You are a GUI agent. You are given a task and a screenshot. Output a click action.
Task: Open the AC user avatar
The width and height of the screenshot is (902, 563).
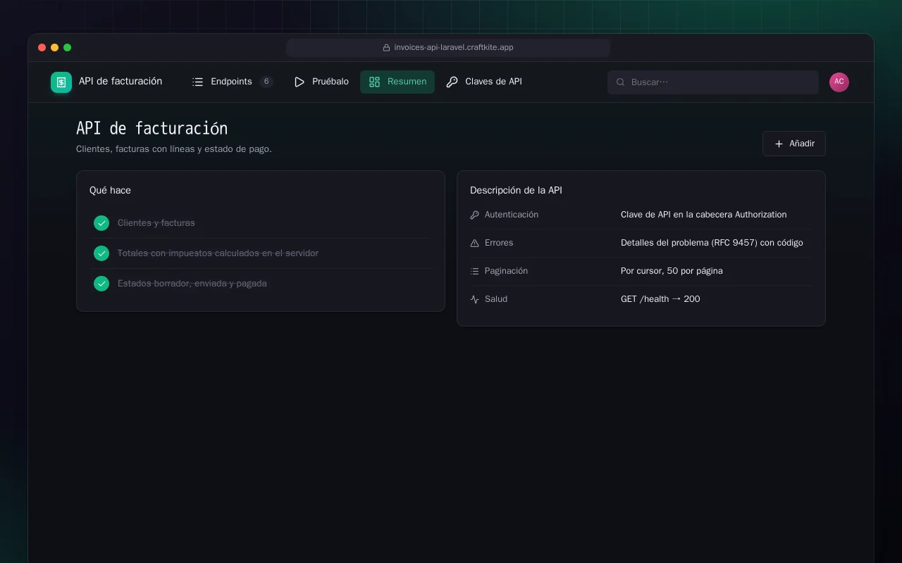pos(839,82)
